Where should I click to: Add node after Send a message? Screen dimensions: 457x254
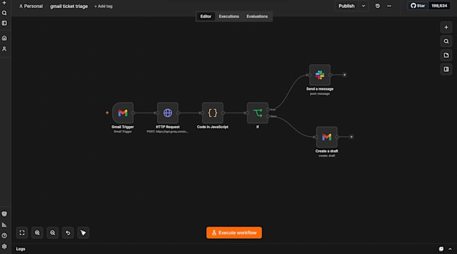click(344, 75)
